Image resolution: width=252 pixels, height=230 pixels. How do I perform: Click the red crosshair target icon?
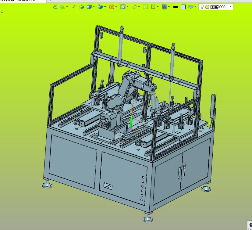pyautogui.click(x=134, y=7)
